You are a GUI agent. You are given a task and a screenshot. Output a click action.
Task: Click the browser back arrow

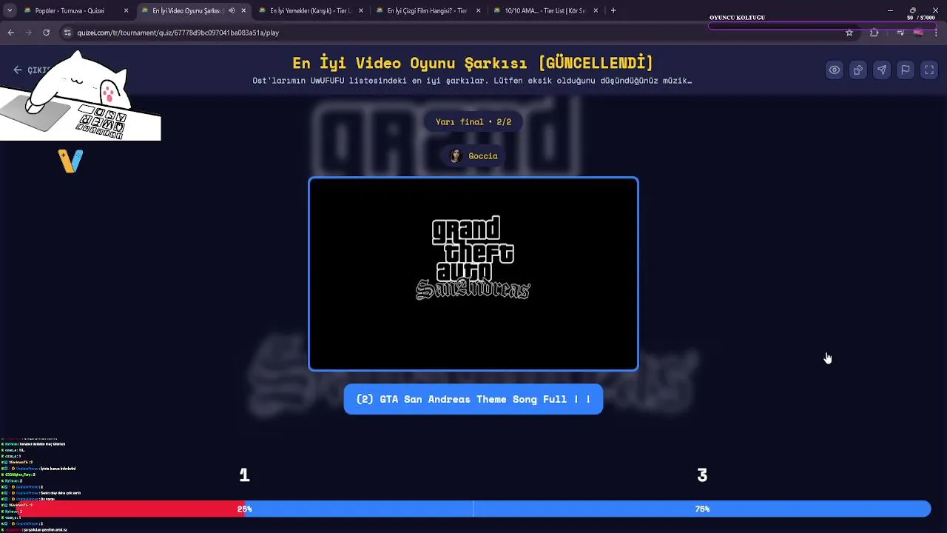pos(11,33)
